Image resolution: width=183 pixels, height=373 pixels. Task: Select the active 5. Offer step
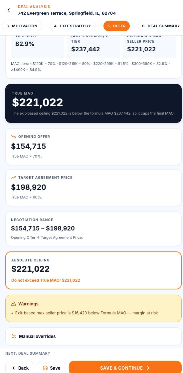click(116, 26)
